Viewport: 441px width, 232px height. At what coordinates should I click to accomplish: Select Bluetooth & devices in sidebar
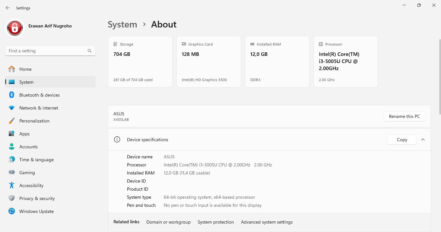(x=50, y=95)
